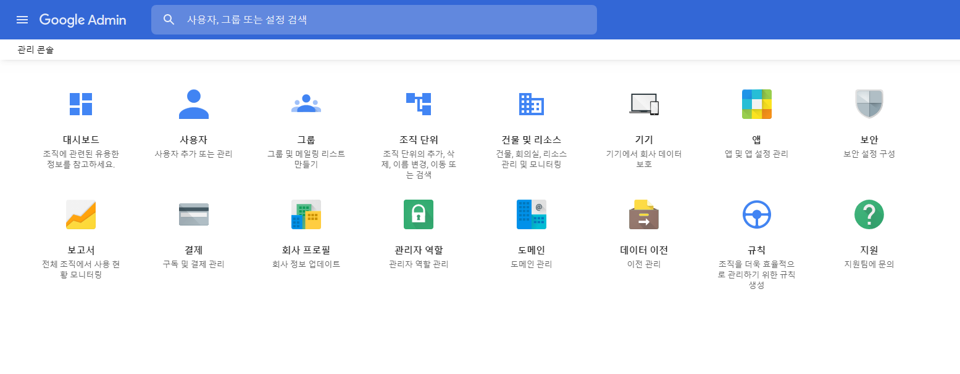Open the 지원 title link
Screen dimensions: 960x374
click(869, 250)
